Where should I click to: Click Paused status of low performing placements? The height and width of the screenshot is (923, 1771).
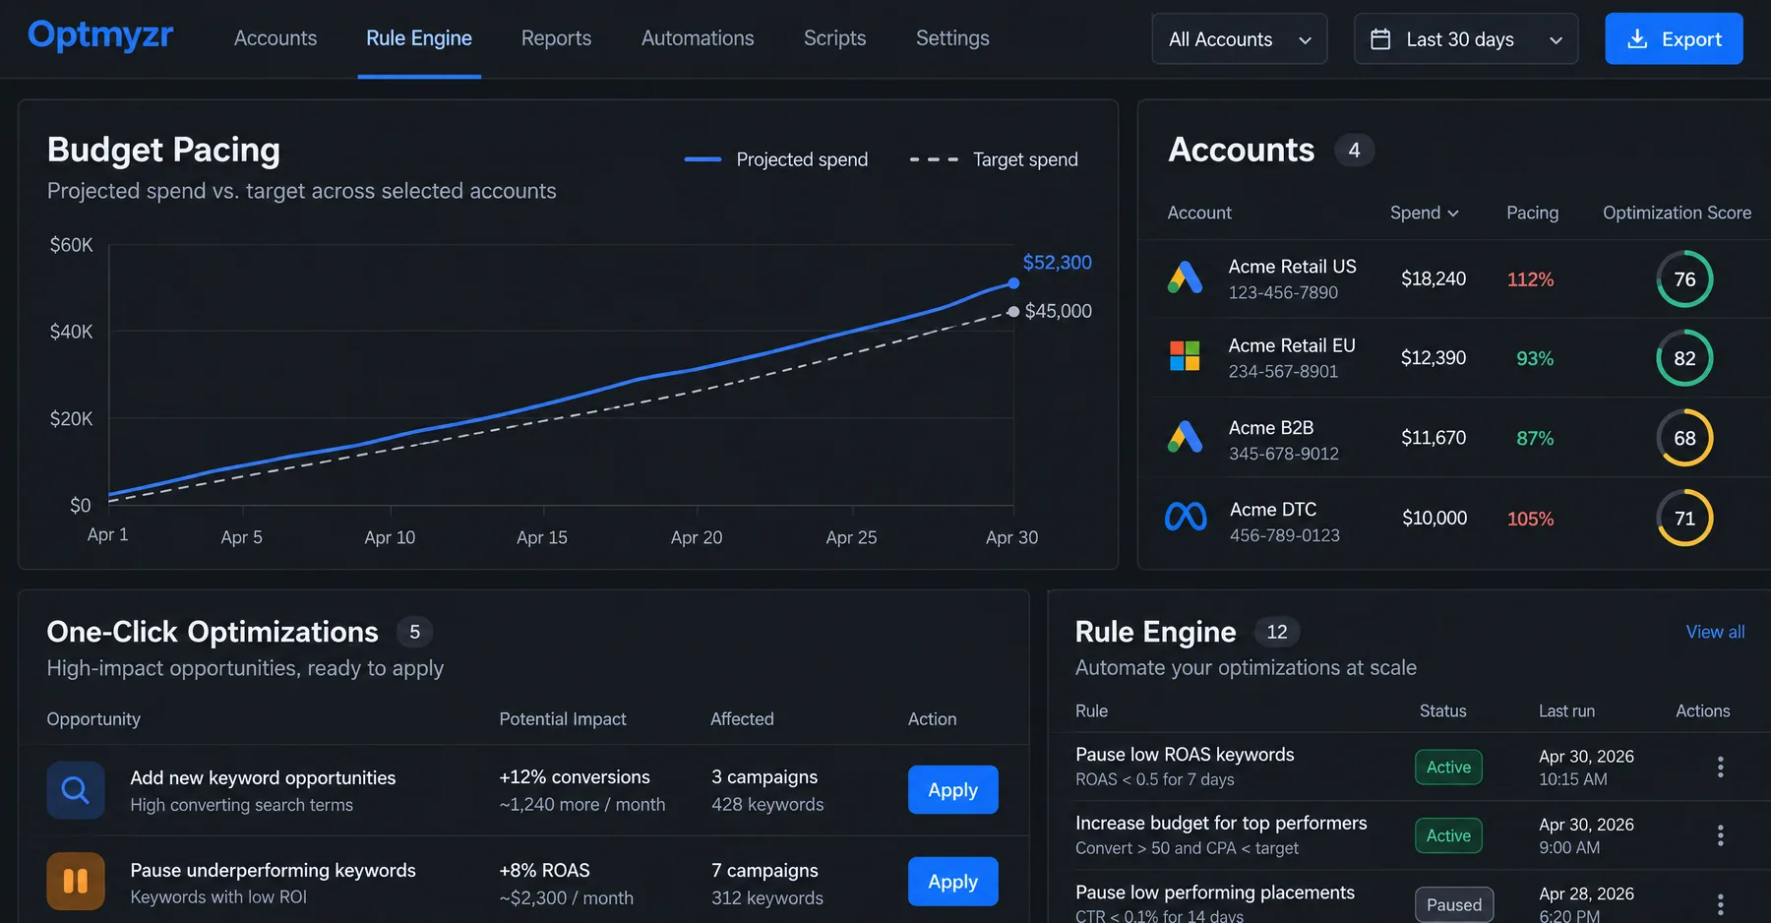click(x=1454, y=904)
